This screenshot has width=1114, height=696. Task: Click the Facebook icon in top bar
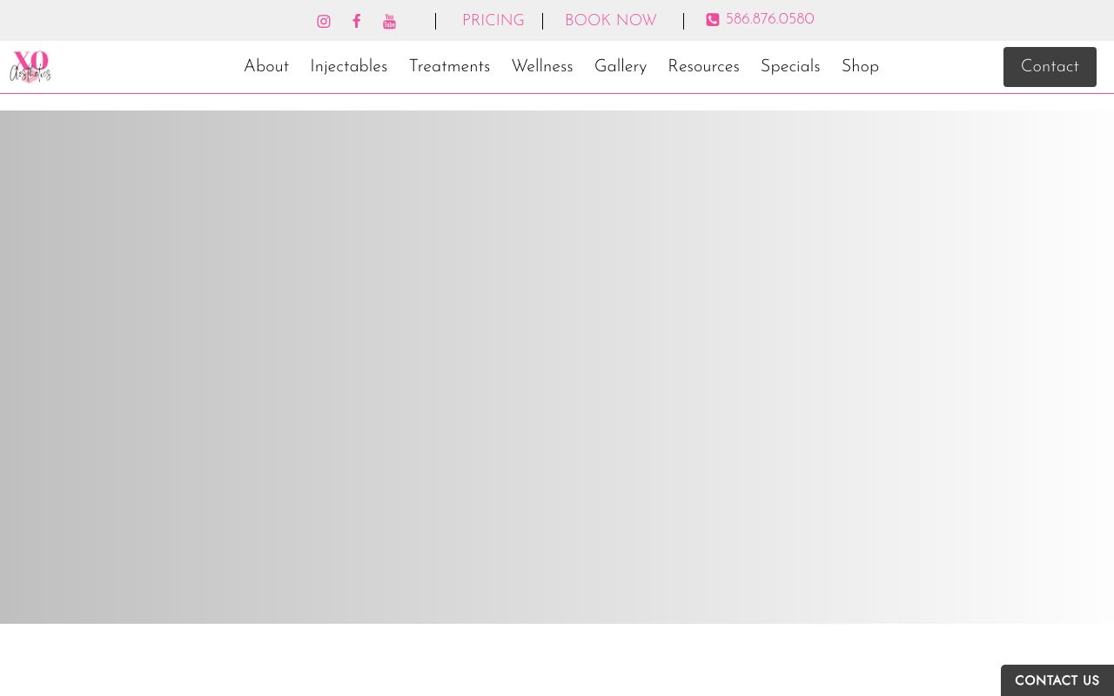[x=357, y=22]
